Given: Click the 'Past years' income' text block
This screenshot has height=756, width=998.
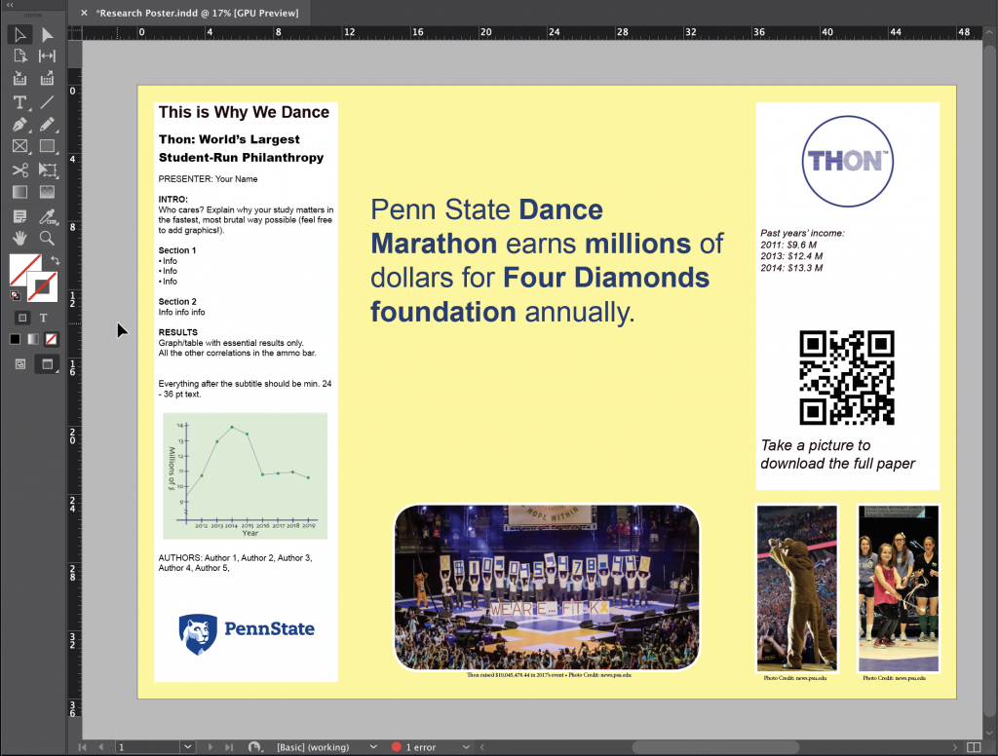Looking at the screenshot, I should tap(802, 250).
